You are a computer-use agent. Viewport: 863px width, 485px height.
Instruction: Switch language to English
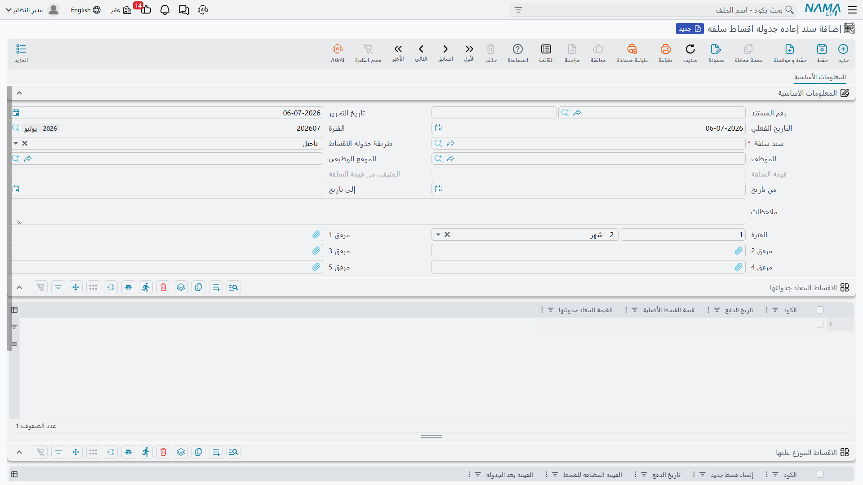pyautogui.click(x=86, y=10)
